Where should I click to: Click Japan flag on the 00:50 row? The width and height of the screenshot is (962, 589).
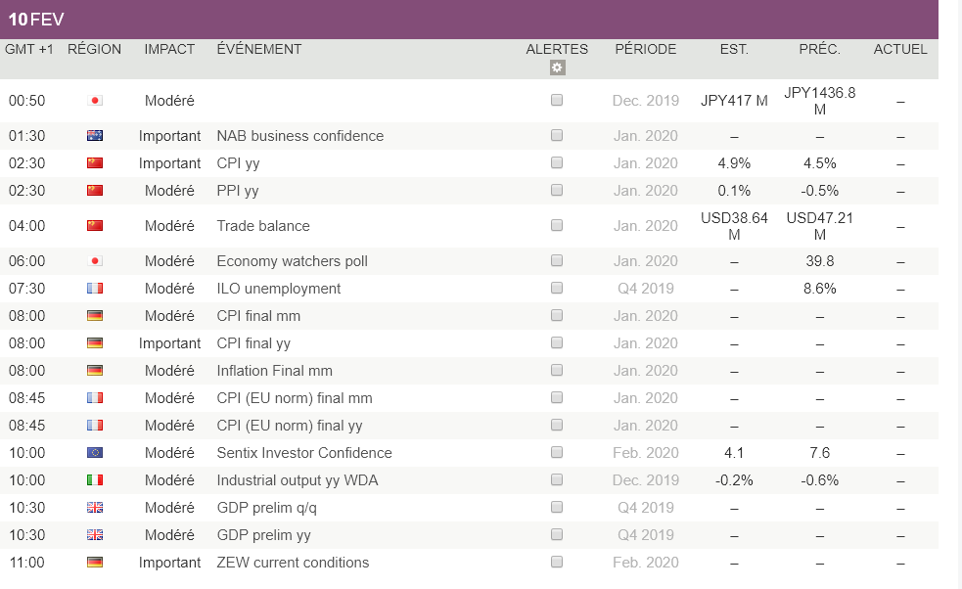95,101
